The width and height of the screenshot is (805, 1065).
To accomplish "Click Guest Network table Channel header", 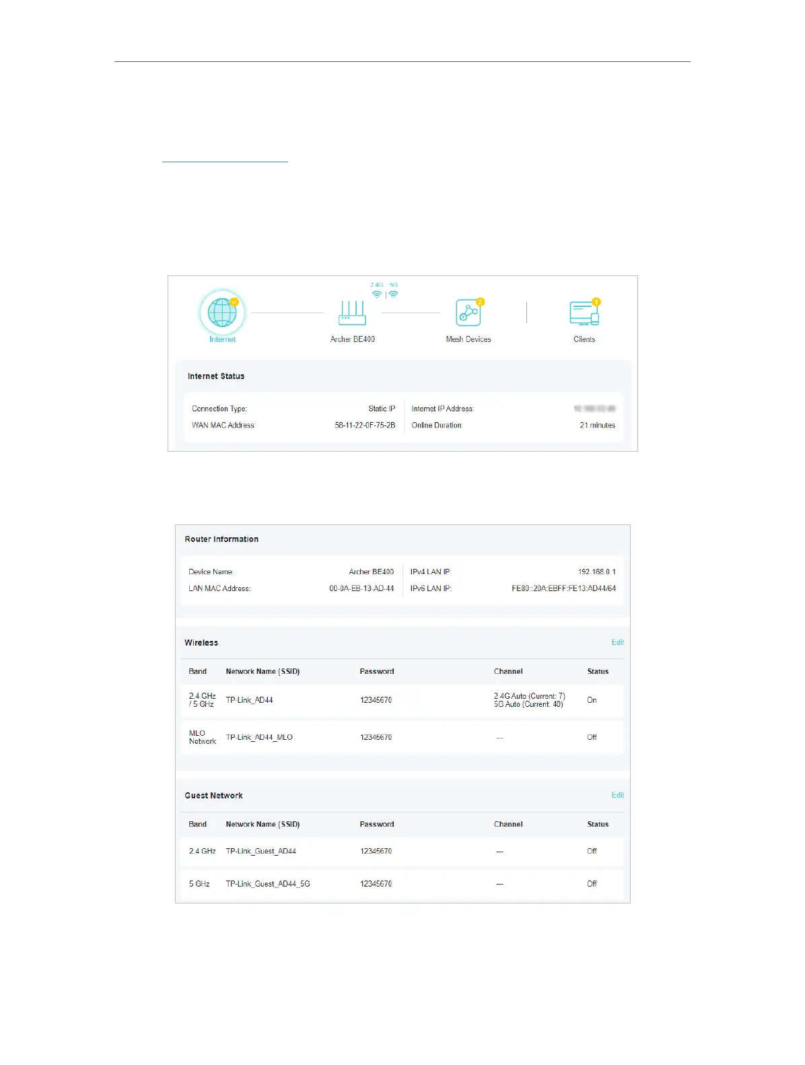I will [508, 824].
